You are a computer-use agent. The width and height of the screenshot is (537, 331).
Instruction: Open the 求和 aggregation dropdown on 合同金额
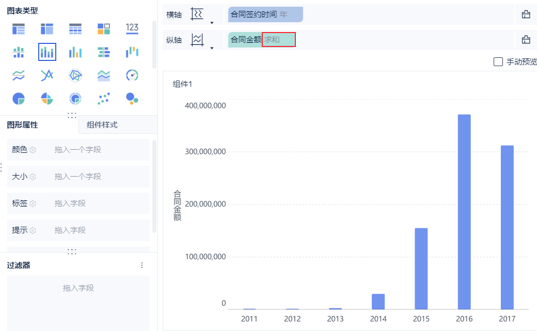[278, 40]
